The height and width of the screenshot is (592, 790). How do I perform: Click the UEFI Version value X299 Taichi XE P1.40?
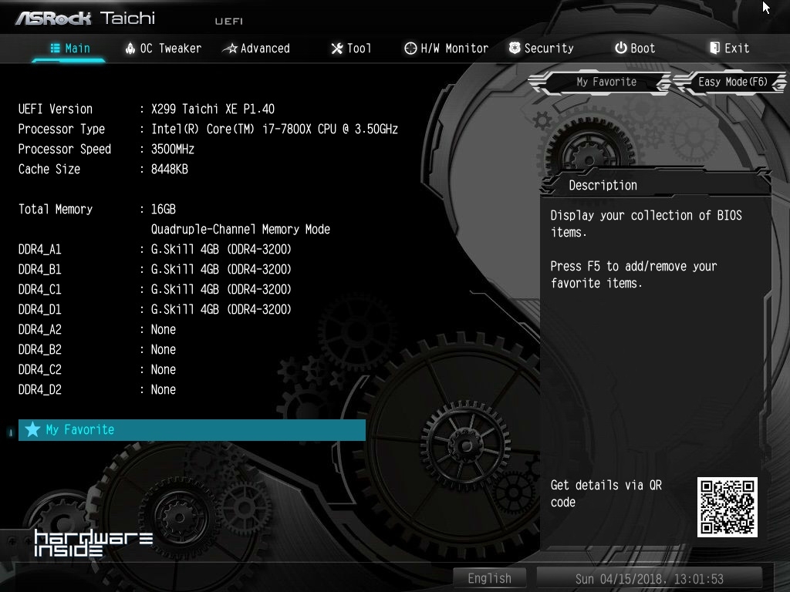click(x=213, y=109)
